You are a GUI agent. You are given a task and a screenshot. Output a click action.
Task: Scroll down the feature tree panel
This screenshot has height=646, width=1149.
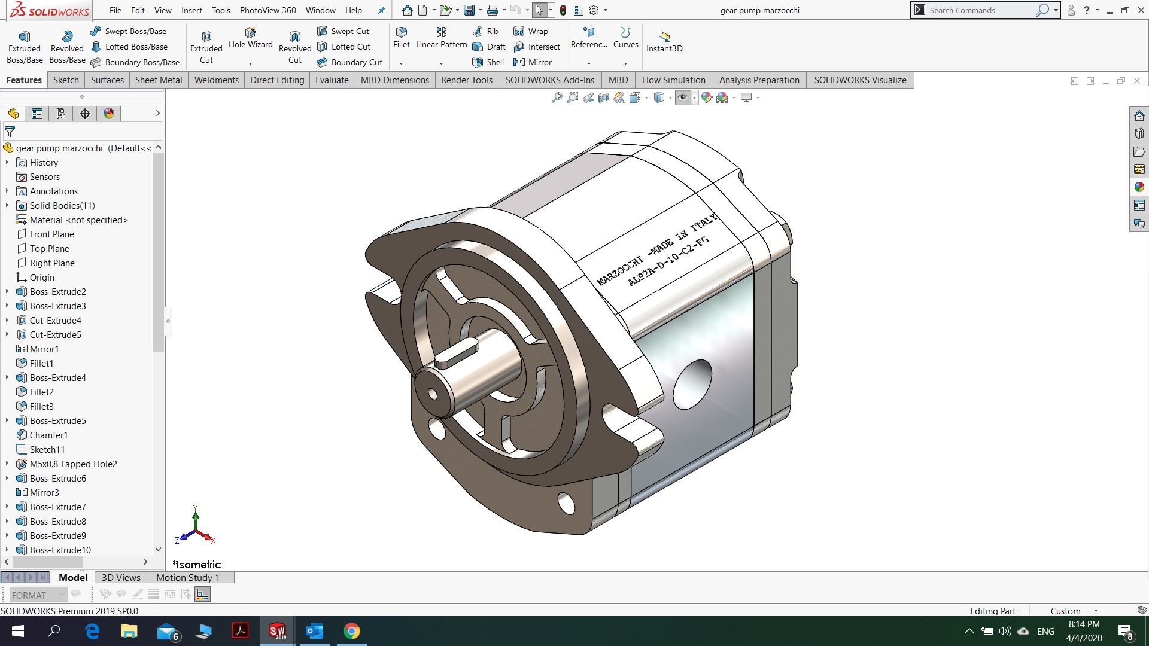pyautogui.click(x=159, y=550)
